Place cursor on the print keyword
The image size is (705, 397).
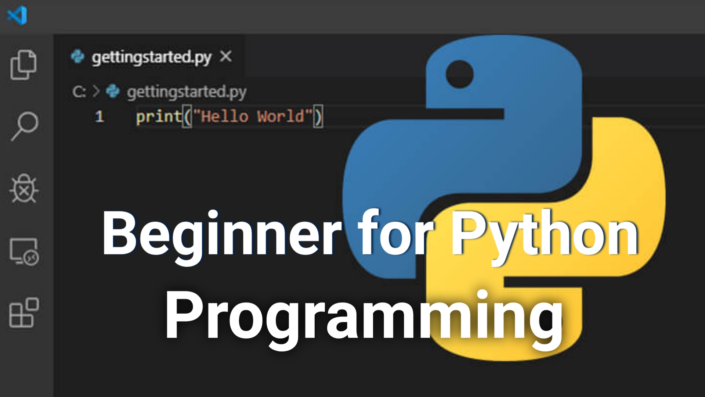159,117
